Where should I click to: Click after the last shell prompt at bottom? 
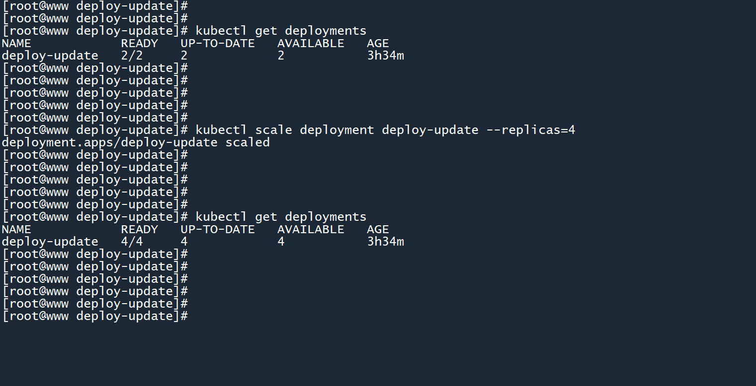193,316
